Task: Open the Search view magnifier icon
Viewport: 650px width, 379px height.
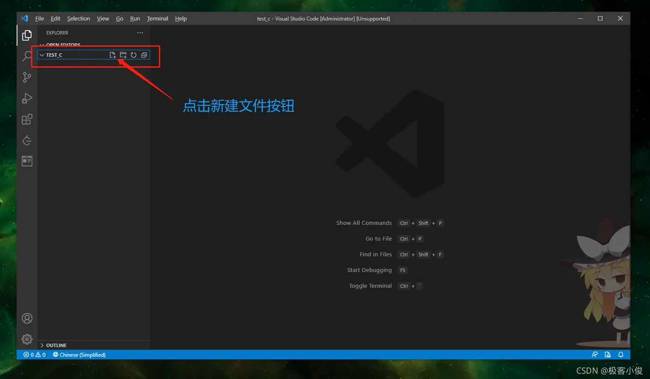Action: pos(27,56)
